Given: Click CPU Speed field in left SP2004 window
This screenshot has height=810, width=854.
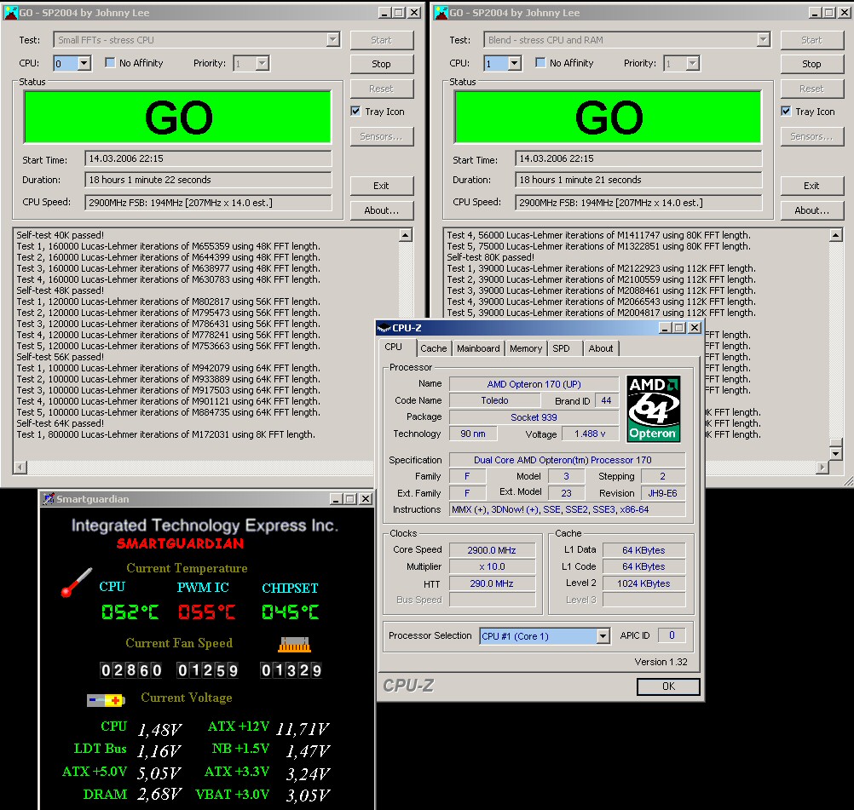Looking at the screenshot, I should 208,203.
